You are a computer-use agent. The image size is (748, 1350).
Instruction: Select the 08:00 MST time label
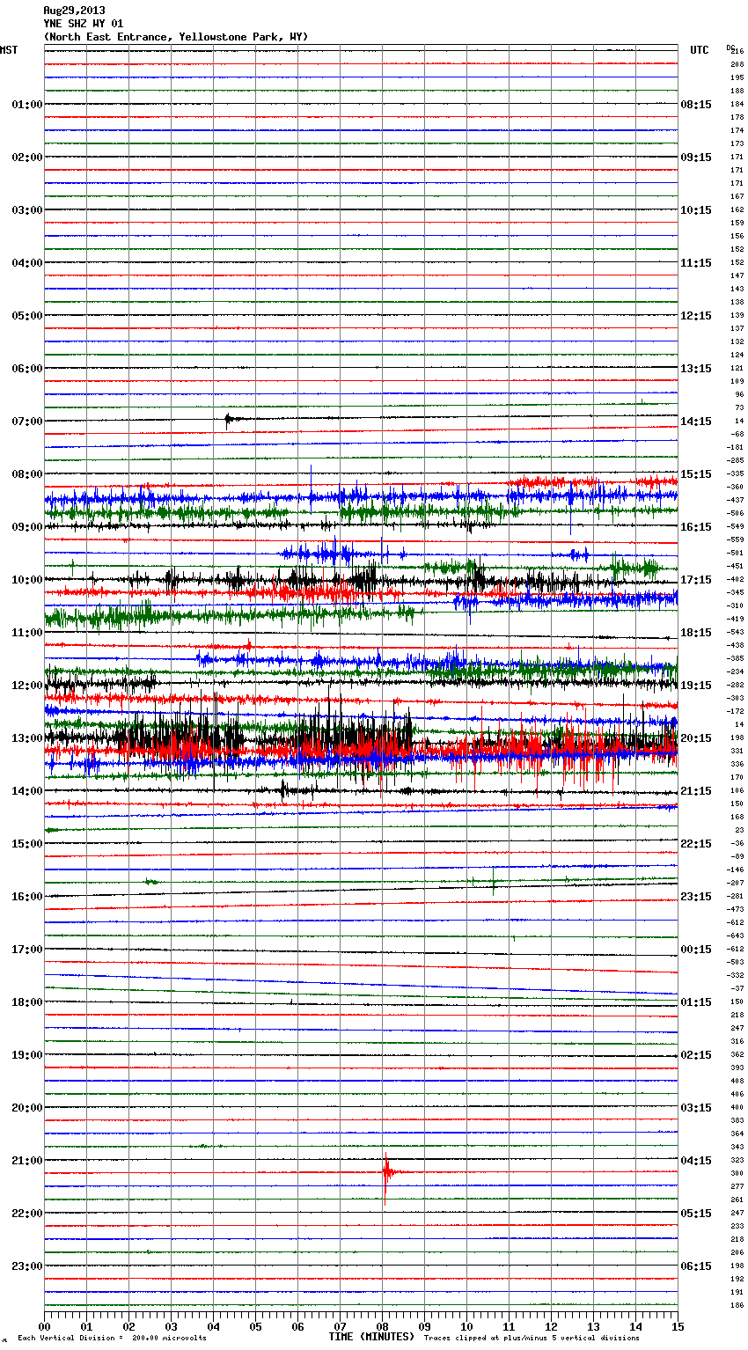(x=27, y=474)
